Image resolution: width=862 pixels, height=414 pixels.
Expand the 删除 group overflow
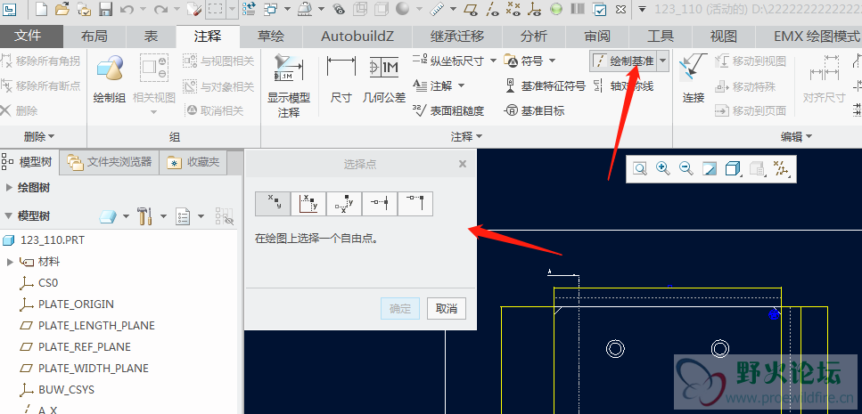39,136
